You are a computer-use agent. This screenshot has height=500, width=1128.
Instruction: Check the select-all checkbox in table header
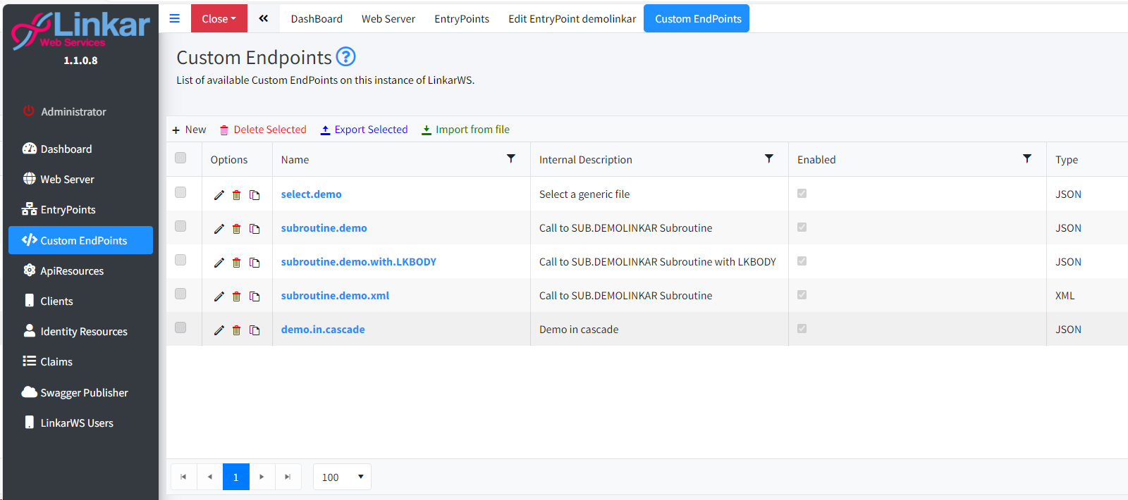coord(180,158)
